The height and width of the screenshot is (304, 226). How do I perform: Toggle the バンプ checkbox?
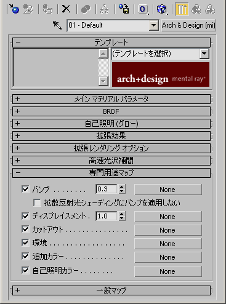(x=25, y=189)
